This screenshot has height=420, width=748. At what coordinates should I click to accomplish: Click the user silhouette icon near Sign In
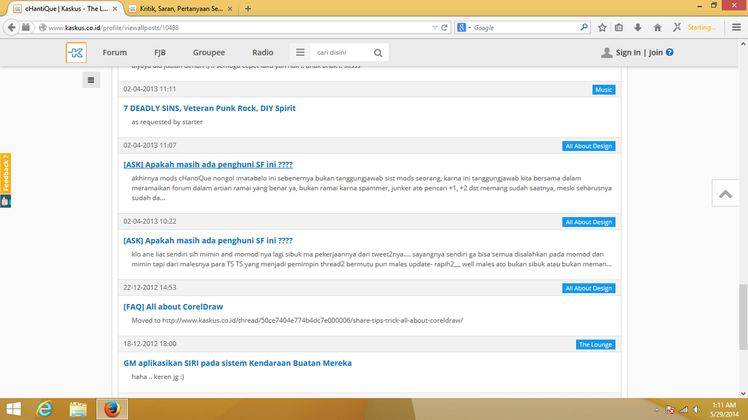click(607, 52)
